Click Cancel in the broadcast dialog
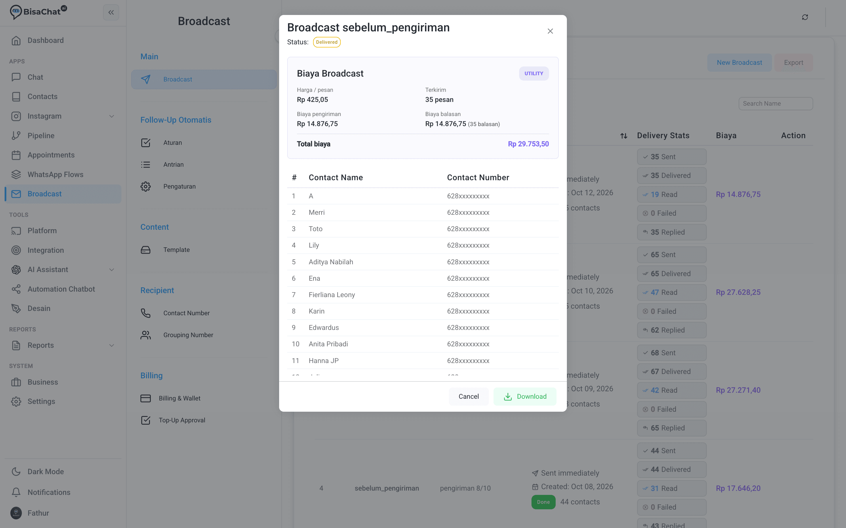The image size is (846, 528). (x=468, y=396)
